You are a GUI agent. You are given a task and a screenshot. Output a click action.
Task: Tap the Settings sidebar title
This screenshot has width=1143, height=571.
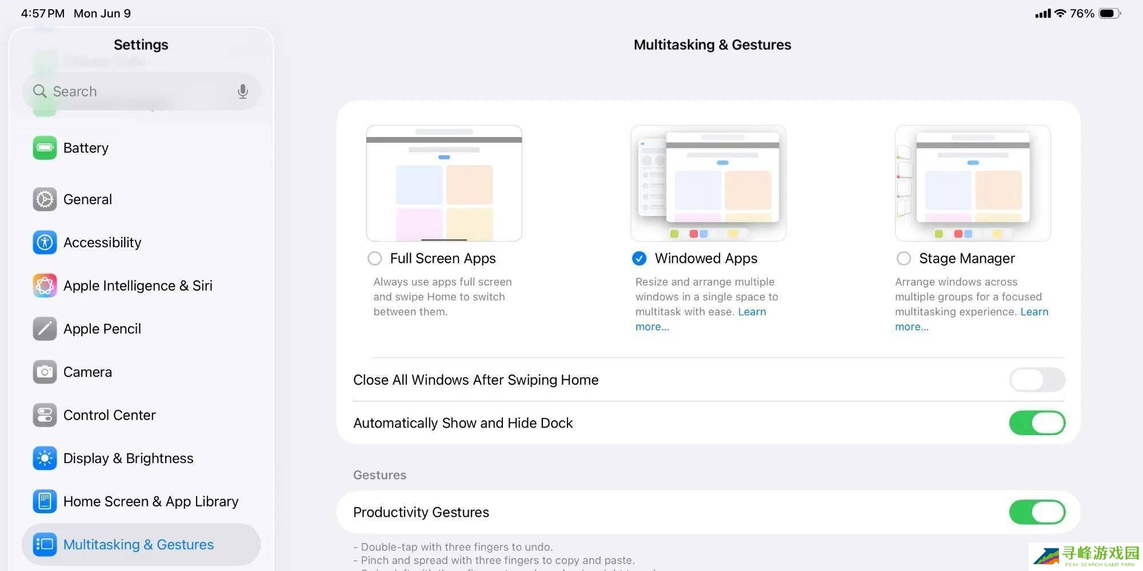click(x=141, y=45)
